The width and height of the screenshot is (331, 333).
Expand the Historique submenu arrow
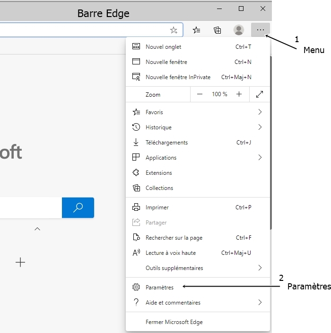click(x=260, y=127)
